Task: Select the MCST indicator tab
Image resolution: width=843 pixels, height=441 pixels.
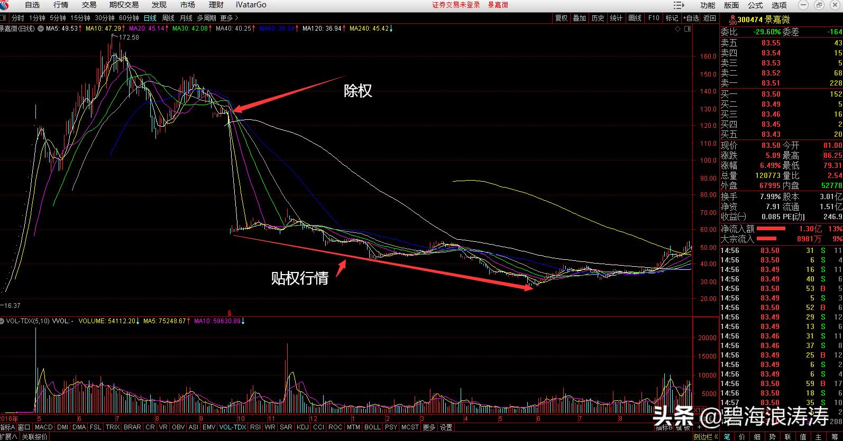Action: 410,427
